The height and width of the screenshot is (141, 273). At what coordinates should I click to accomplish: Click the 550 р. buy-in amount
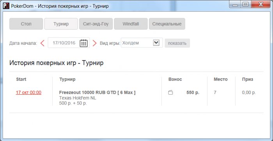(x=193, y=93)
